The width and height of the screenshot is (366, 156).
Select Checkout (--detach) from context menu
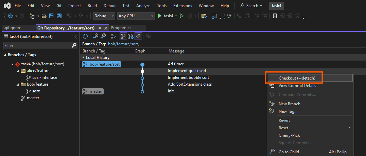click(x=297, y=78)
